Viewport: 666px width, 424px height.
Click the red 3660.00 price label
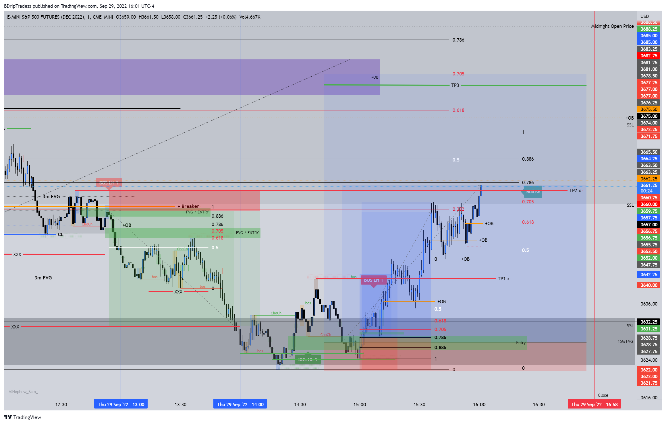[x=649, y=204]
